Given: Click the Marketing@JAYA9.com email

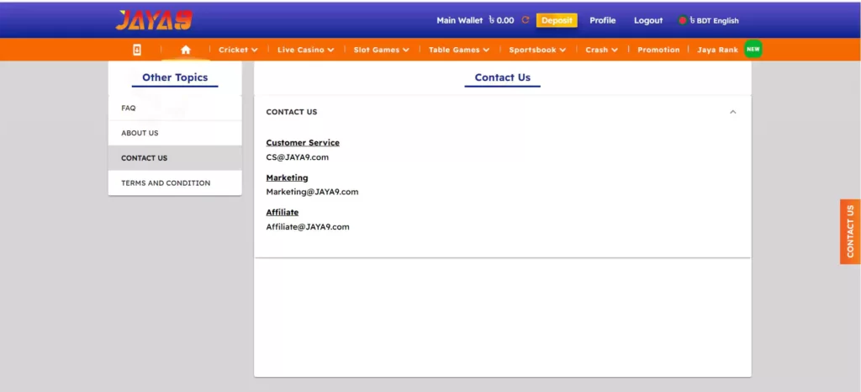Looking at the screenshot, I should click(x=313, y=192).
